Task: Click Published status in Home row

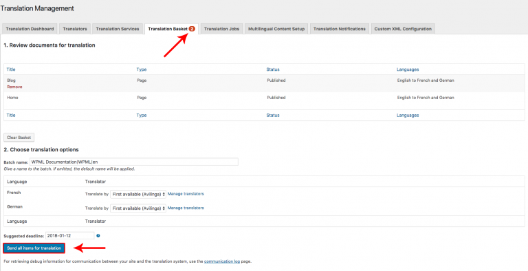Action: (x=276, y=98)
